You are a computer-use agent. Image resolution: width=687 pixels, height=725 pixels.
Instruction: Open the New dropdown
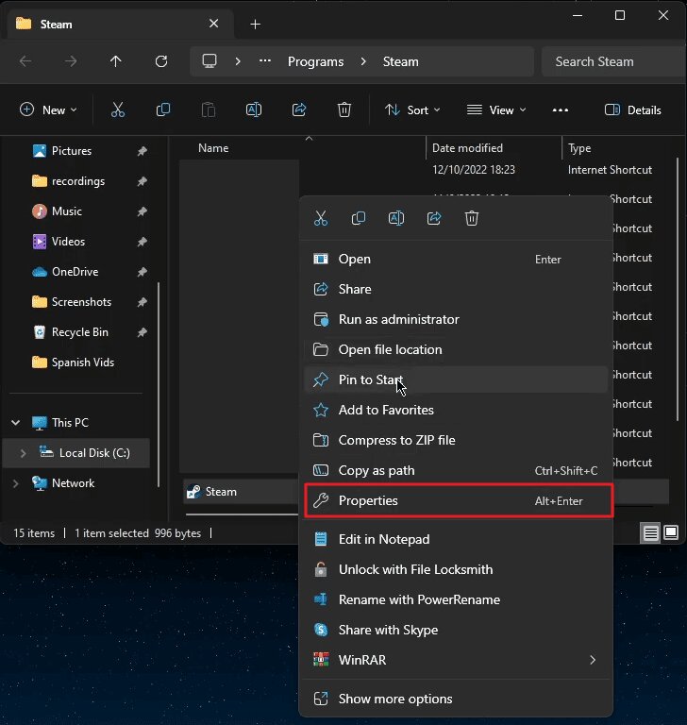pos(48,110)
